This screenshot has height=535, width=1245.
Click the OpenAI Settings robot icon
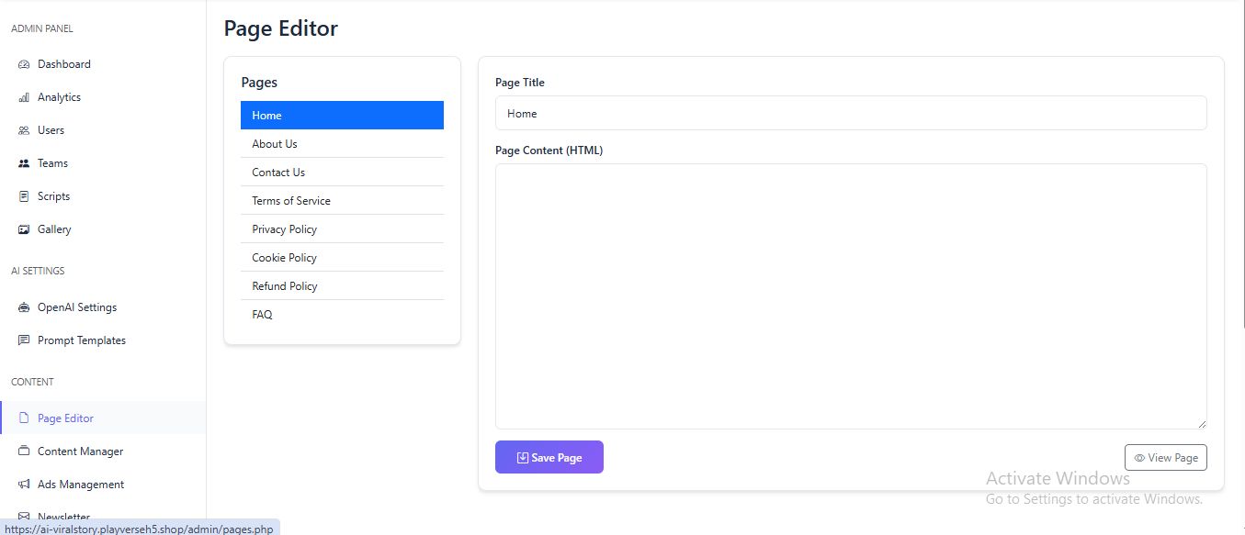click(24, 307)
